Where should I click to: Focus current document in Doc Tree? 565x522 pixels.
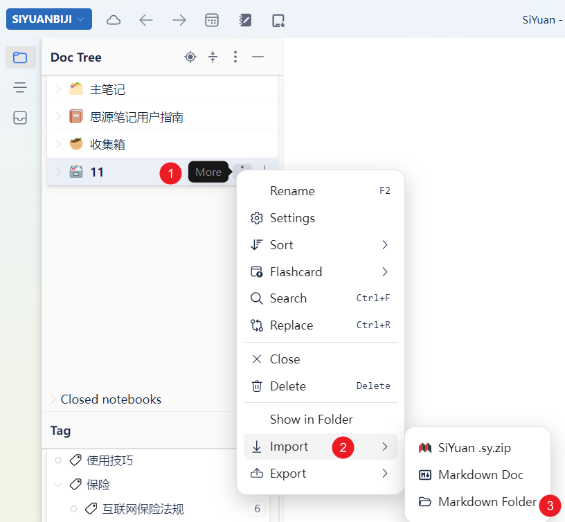point(190,57)
